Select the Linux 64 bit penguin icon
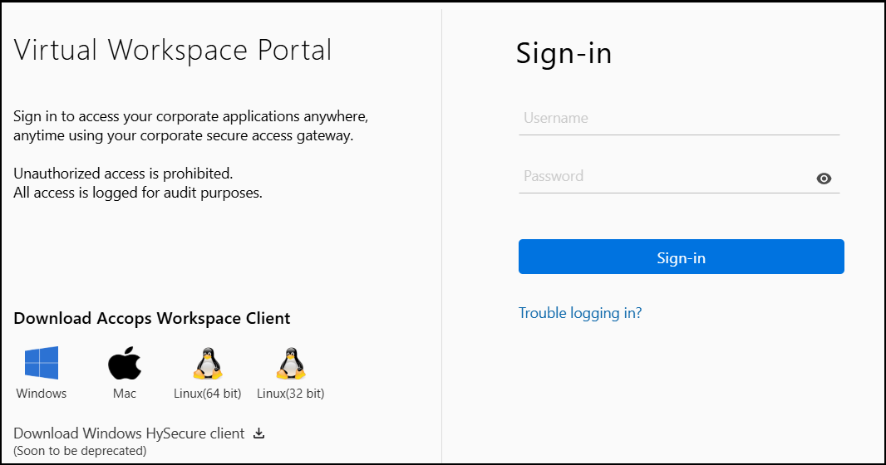This screenshot has height=465, width=886. (x=207, y=363)
